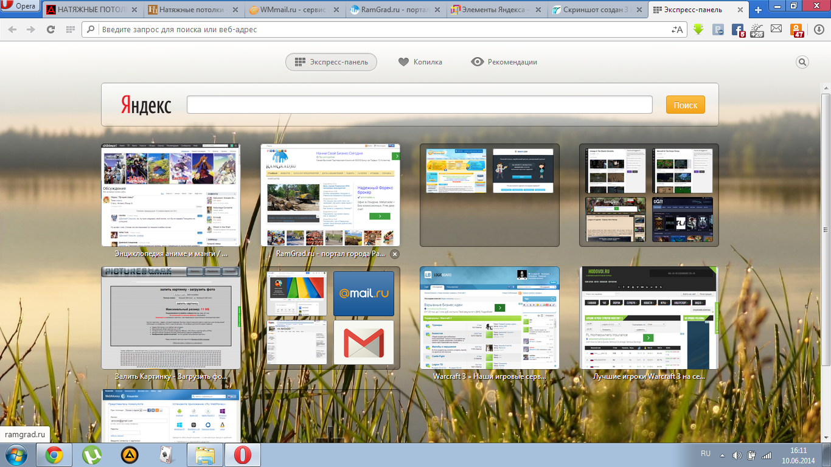Open the Копилка section
This screenshot has width=831, height=467.
tap(420, 62)
